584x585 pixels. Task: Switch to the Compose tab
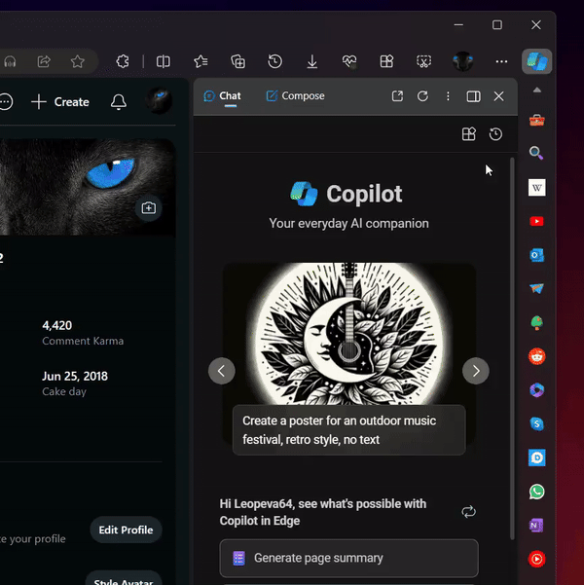[296, 96]
